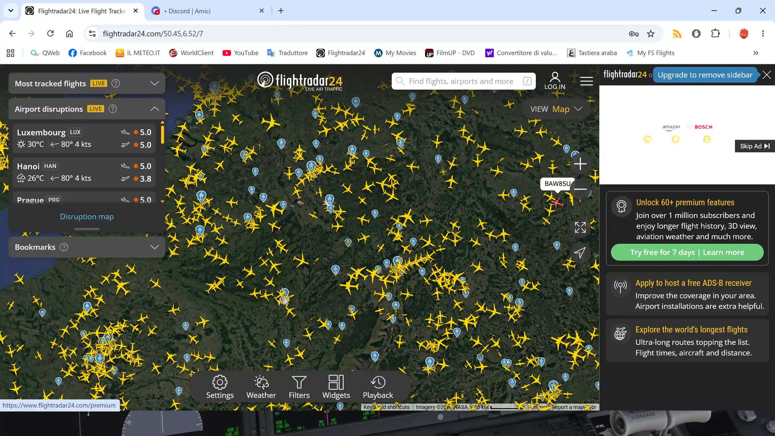Viewport: 775px width, 436px height.
Task: Select the Flightradar24 browser tab
Action: [82, 11]
